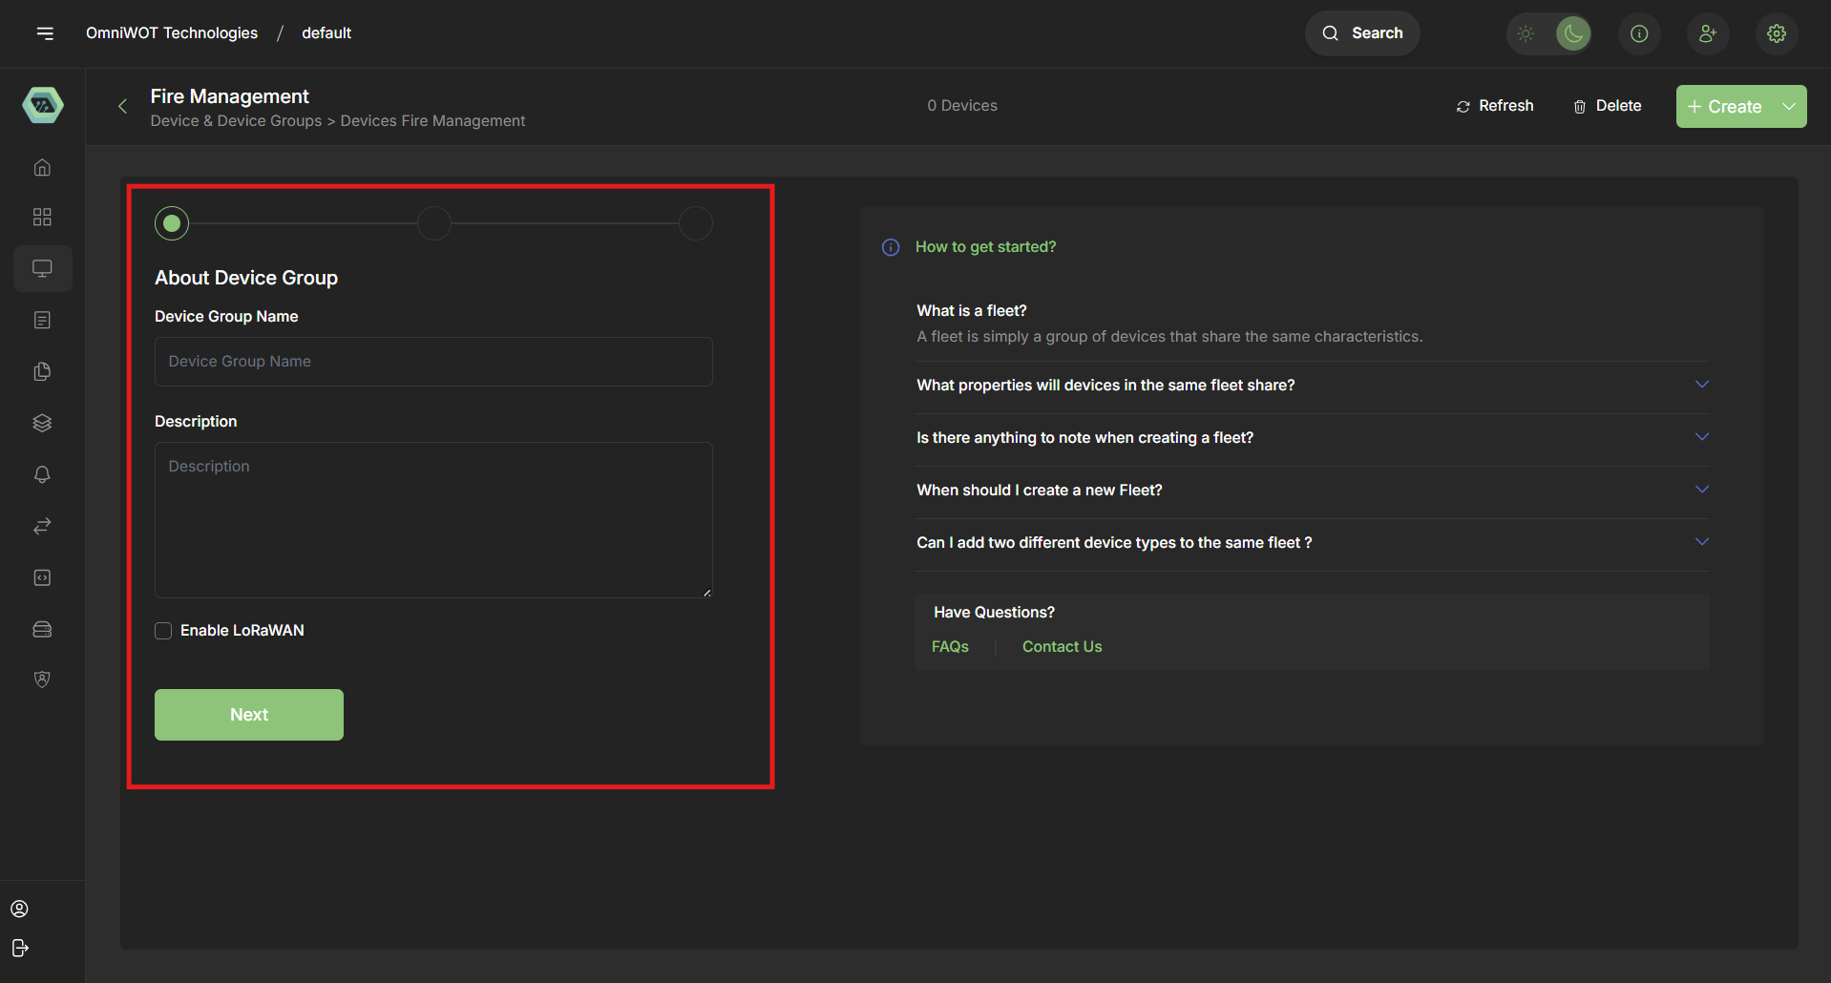
Task: Click inside the Device Group Name field
Action: [432, 362]
